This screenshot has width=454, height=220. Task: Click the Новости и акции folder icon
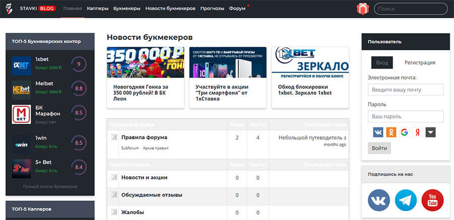coord(114,177)
